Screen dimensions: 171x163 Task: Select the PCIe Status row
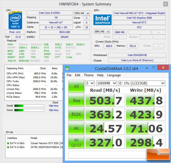point(34,97)
